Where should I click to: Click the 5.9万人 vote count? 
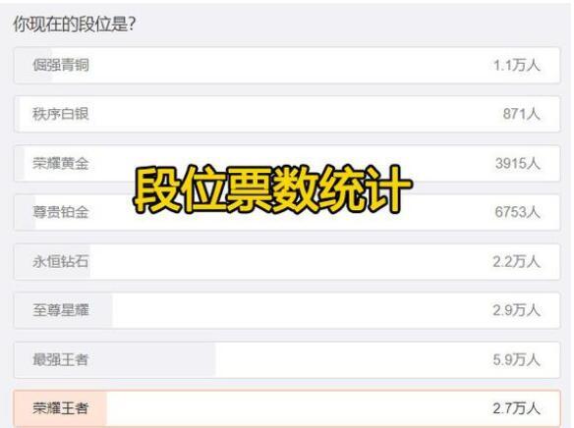click(516, 359)
